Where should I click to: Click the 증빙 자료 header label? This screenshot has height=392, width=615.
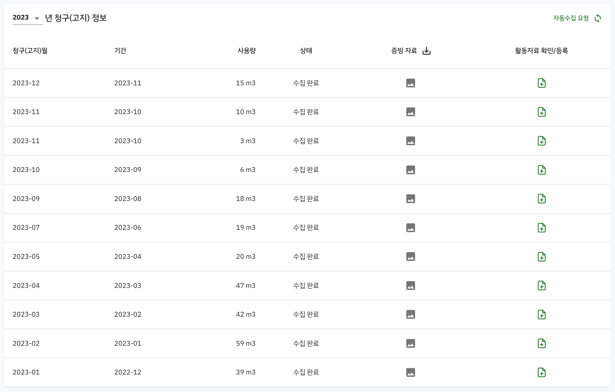[x=404, y=51]
